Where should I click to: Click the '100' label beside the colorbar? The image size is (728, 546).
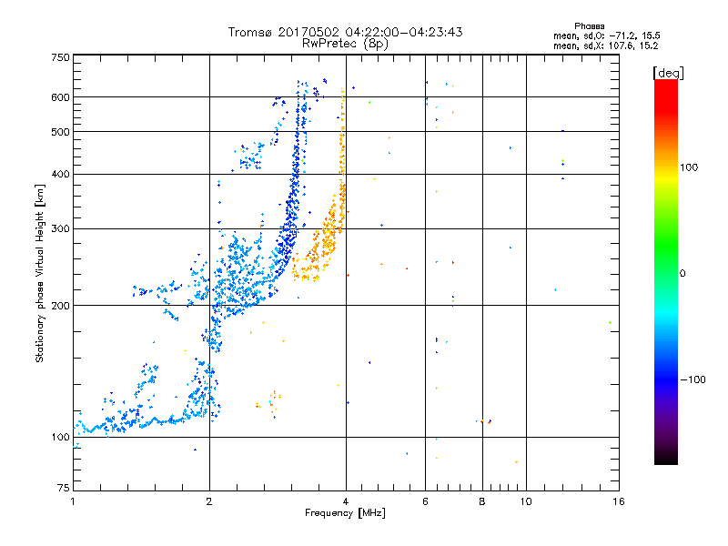tap(689, 167)
